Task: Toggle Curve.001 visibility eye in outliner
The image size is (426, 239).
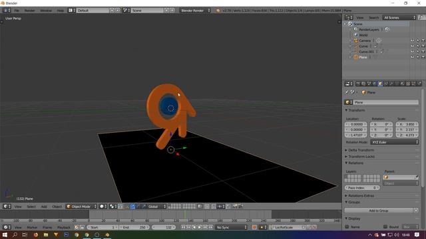Action: (412, 52)
